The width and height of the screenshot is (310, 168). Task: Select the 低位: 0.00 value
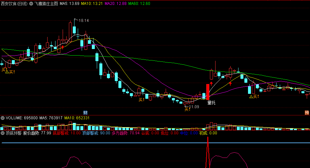pos(169,133)
